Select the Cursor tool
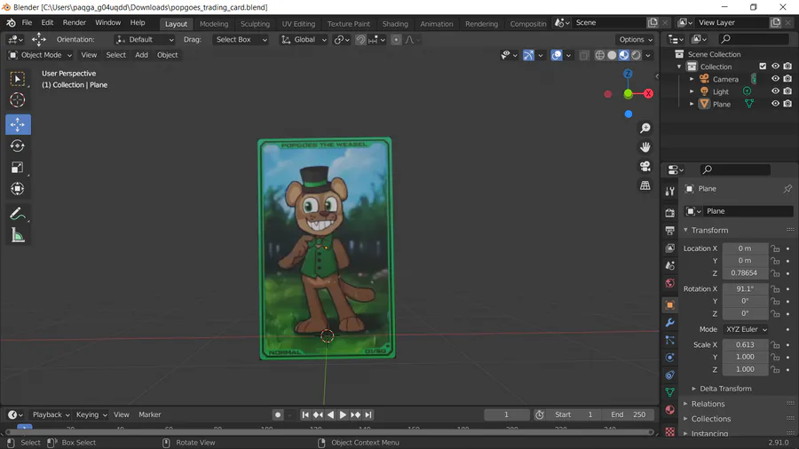 point(18,99)
